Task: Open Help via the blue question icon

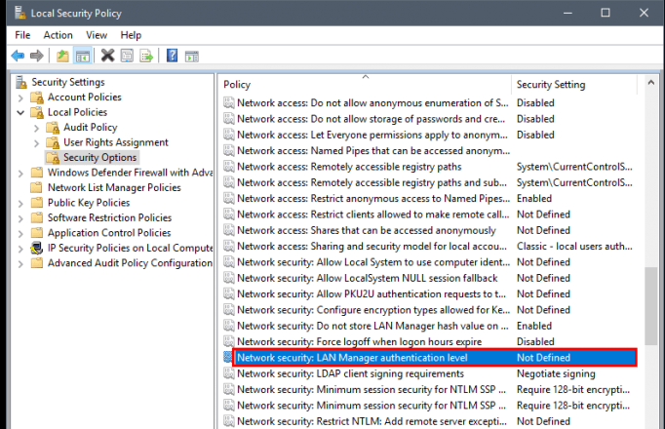Action: [x=172, y=56]
